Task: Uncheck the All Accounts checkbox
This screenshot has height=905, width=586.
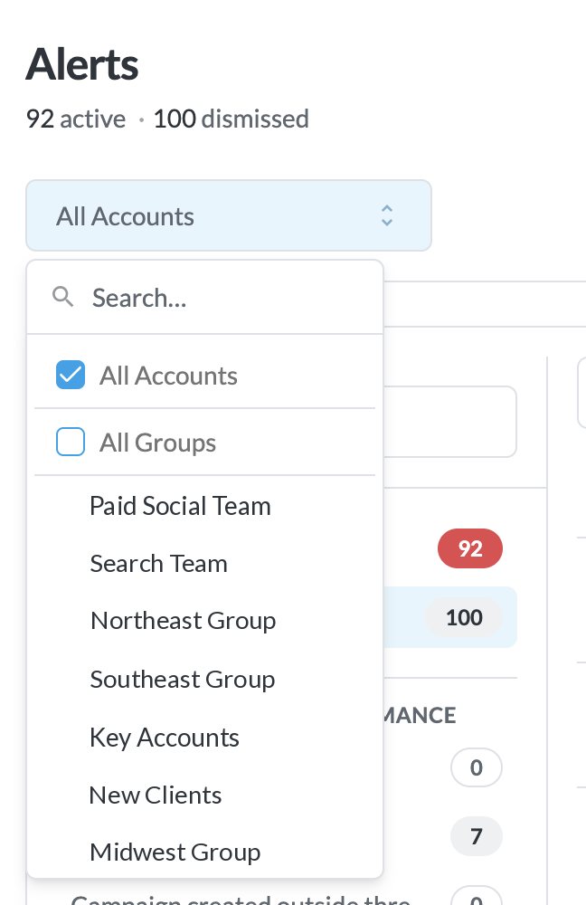Action: tap(71, 376)
